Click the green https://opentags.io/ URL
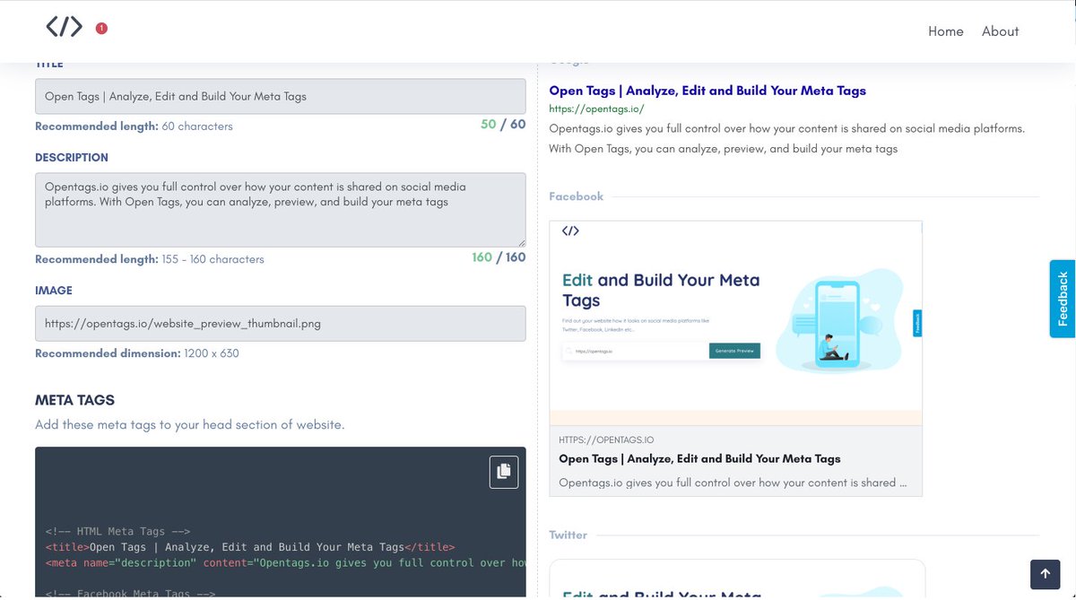The height and width of the screenshot is (600, 1076). (x=596, y=109)
